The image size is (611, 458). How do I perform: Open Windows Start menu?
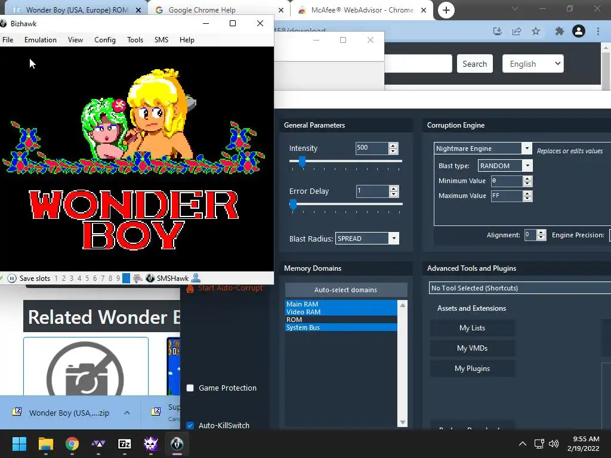coord(19,444)
